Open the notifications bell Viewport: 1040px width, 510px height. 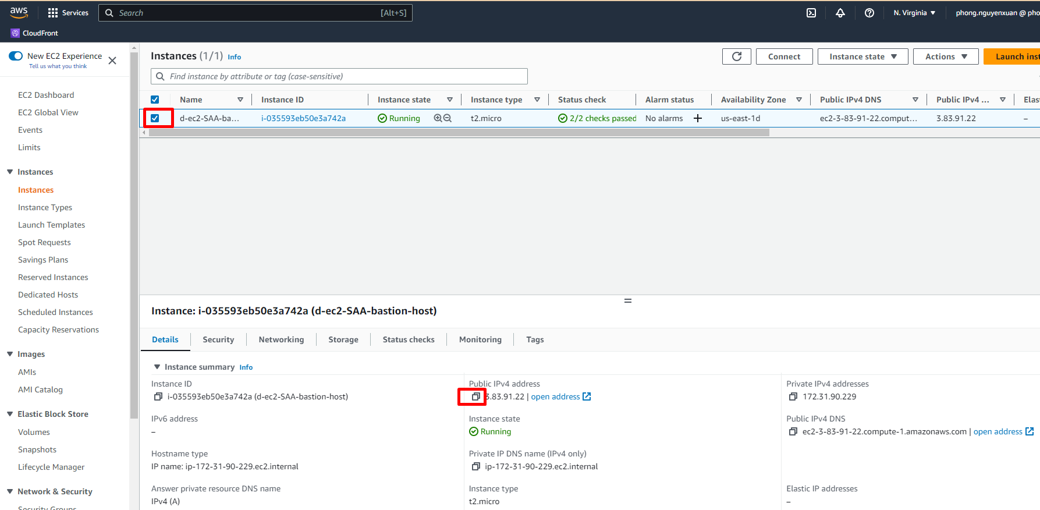point(840,13)
